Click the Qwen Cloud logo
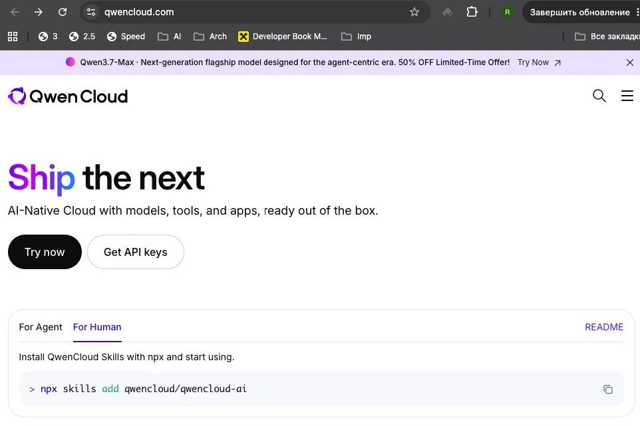 coord(68,96)
